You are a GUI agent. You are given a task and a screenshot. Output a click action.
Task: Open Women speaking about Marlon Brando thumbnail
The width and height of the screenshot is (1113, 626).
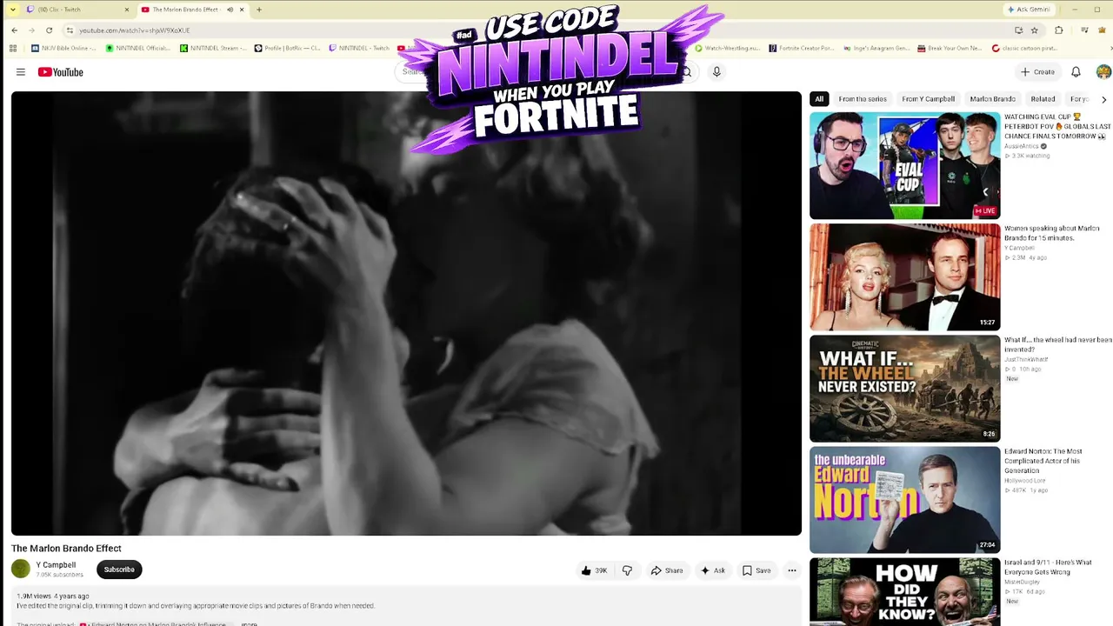(904, 277)
